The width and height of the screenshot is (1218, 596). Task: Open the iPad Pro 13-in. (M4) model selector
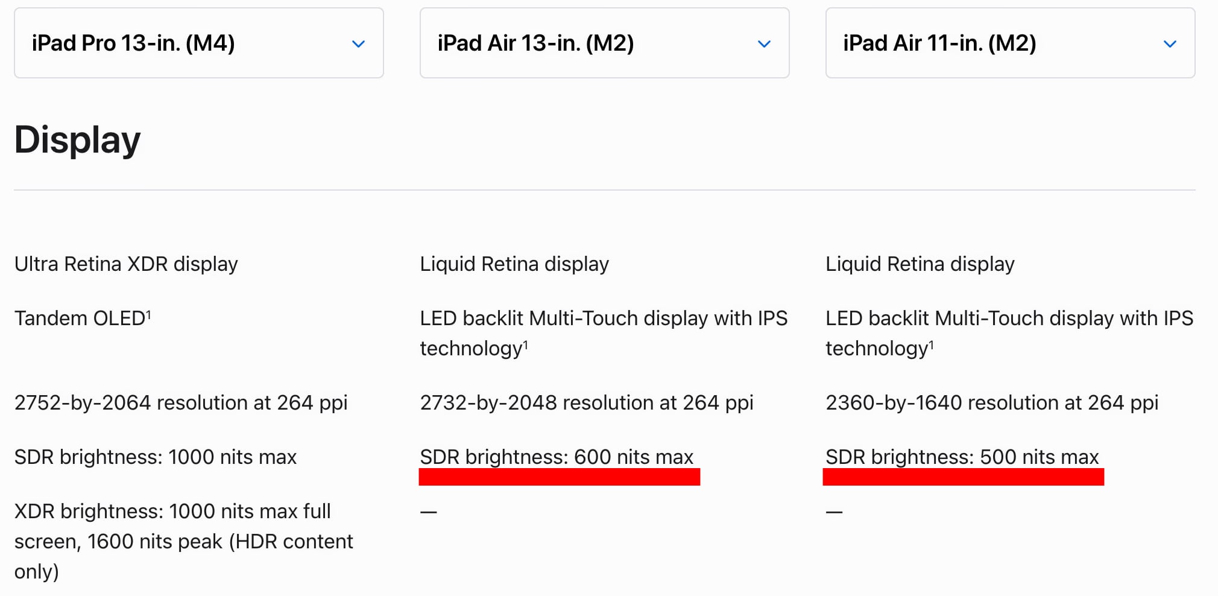point(198,43)
